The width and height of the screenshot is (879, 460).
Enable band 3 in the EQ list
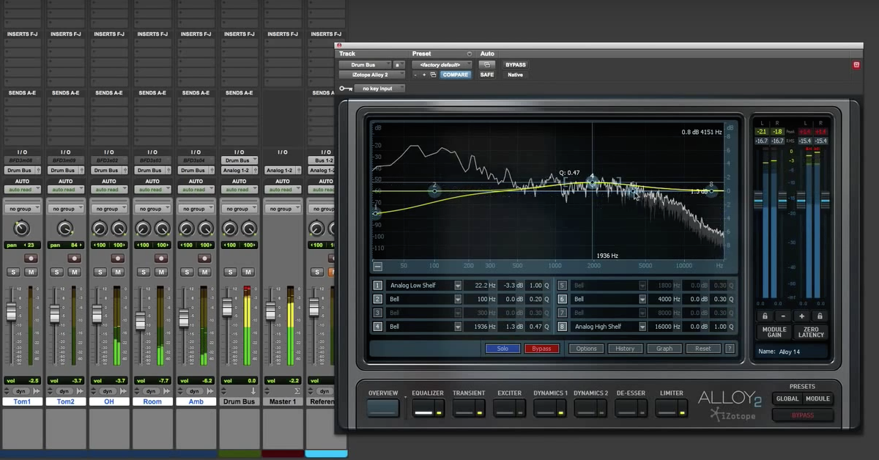[378, 313]
